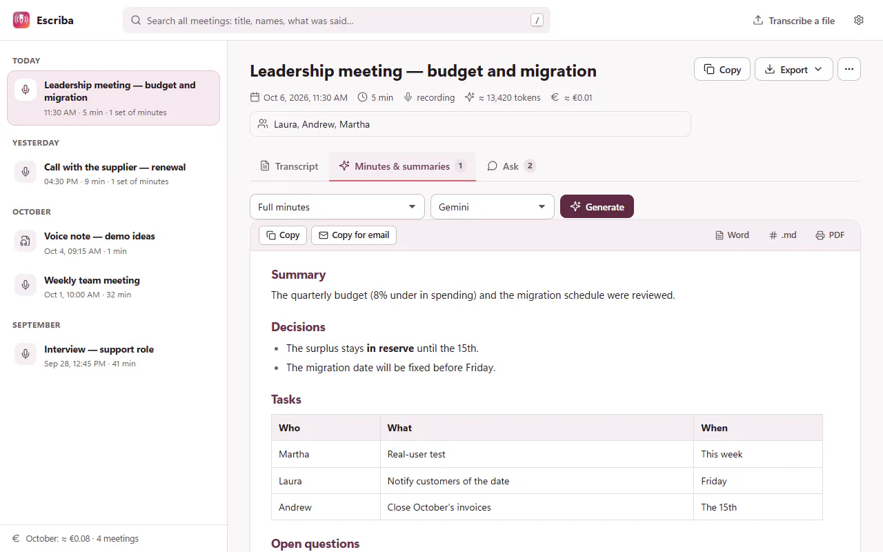Copy the minutes using toolbar Copy button

tap(283, 235)
